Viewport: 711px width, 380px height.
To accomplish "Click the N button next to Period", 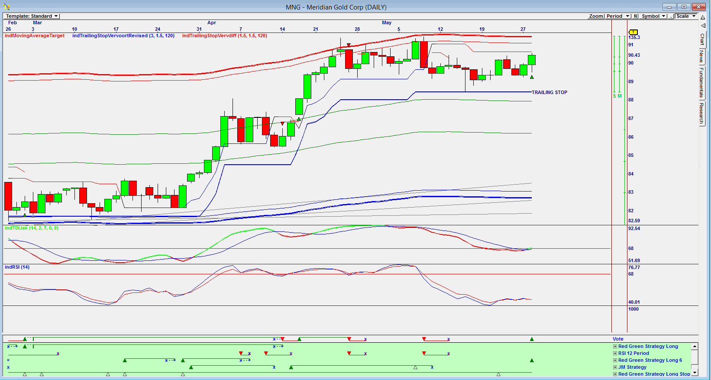I will point(635,16).
